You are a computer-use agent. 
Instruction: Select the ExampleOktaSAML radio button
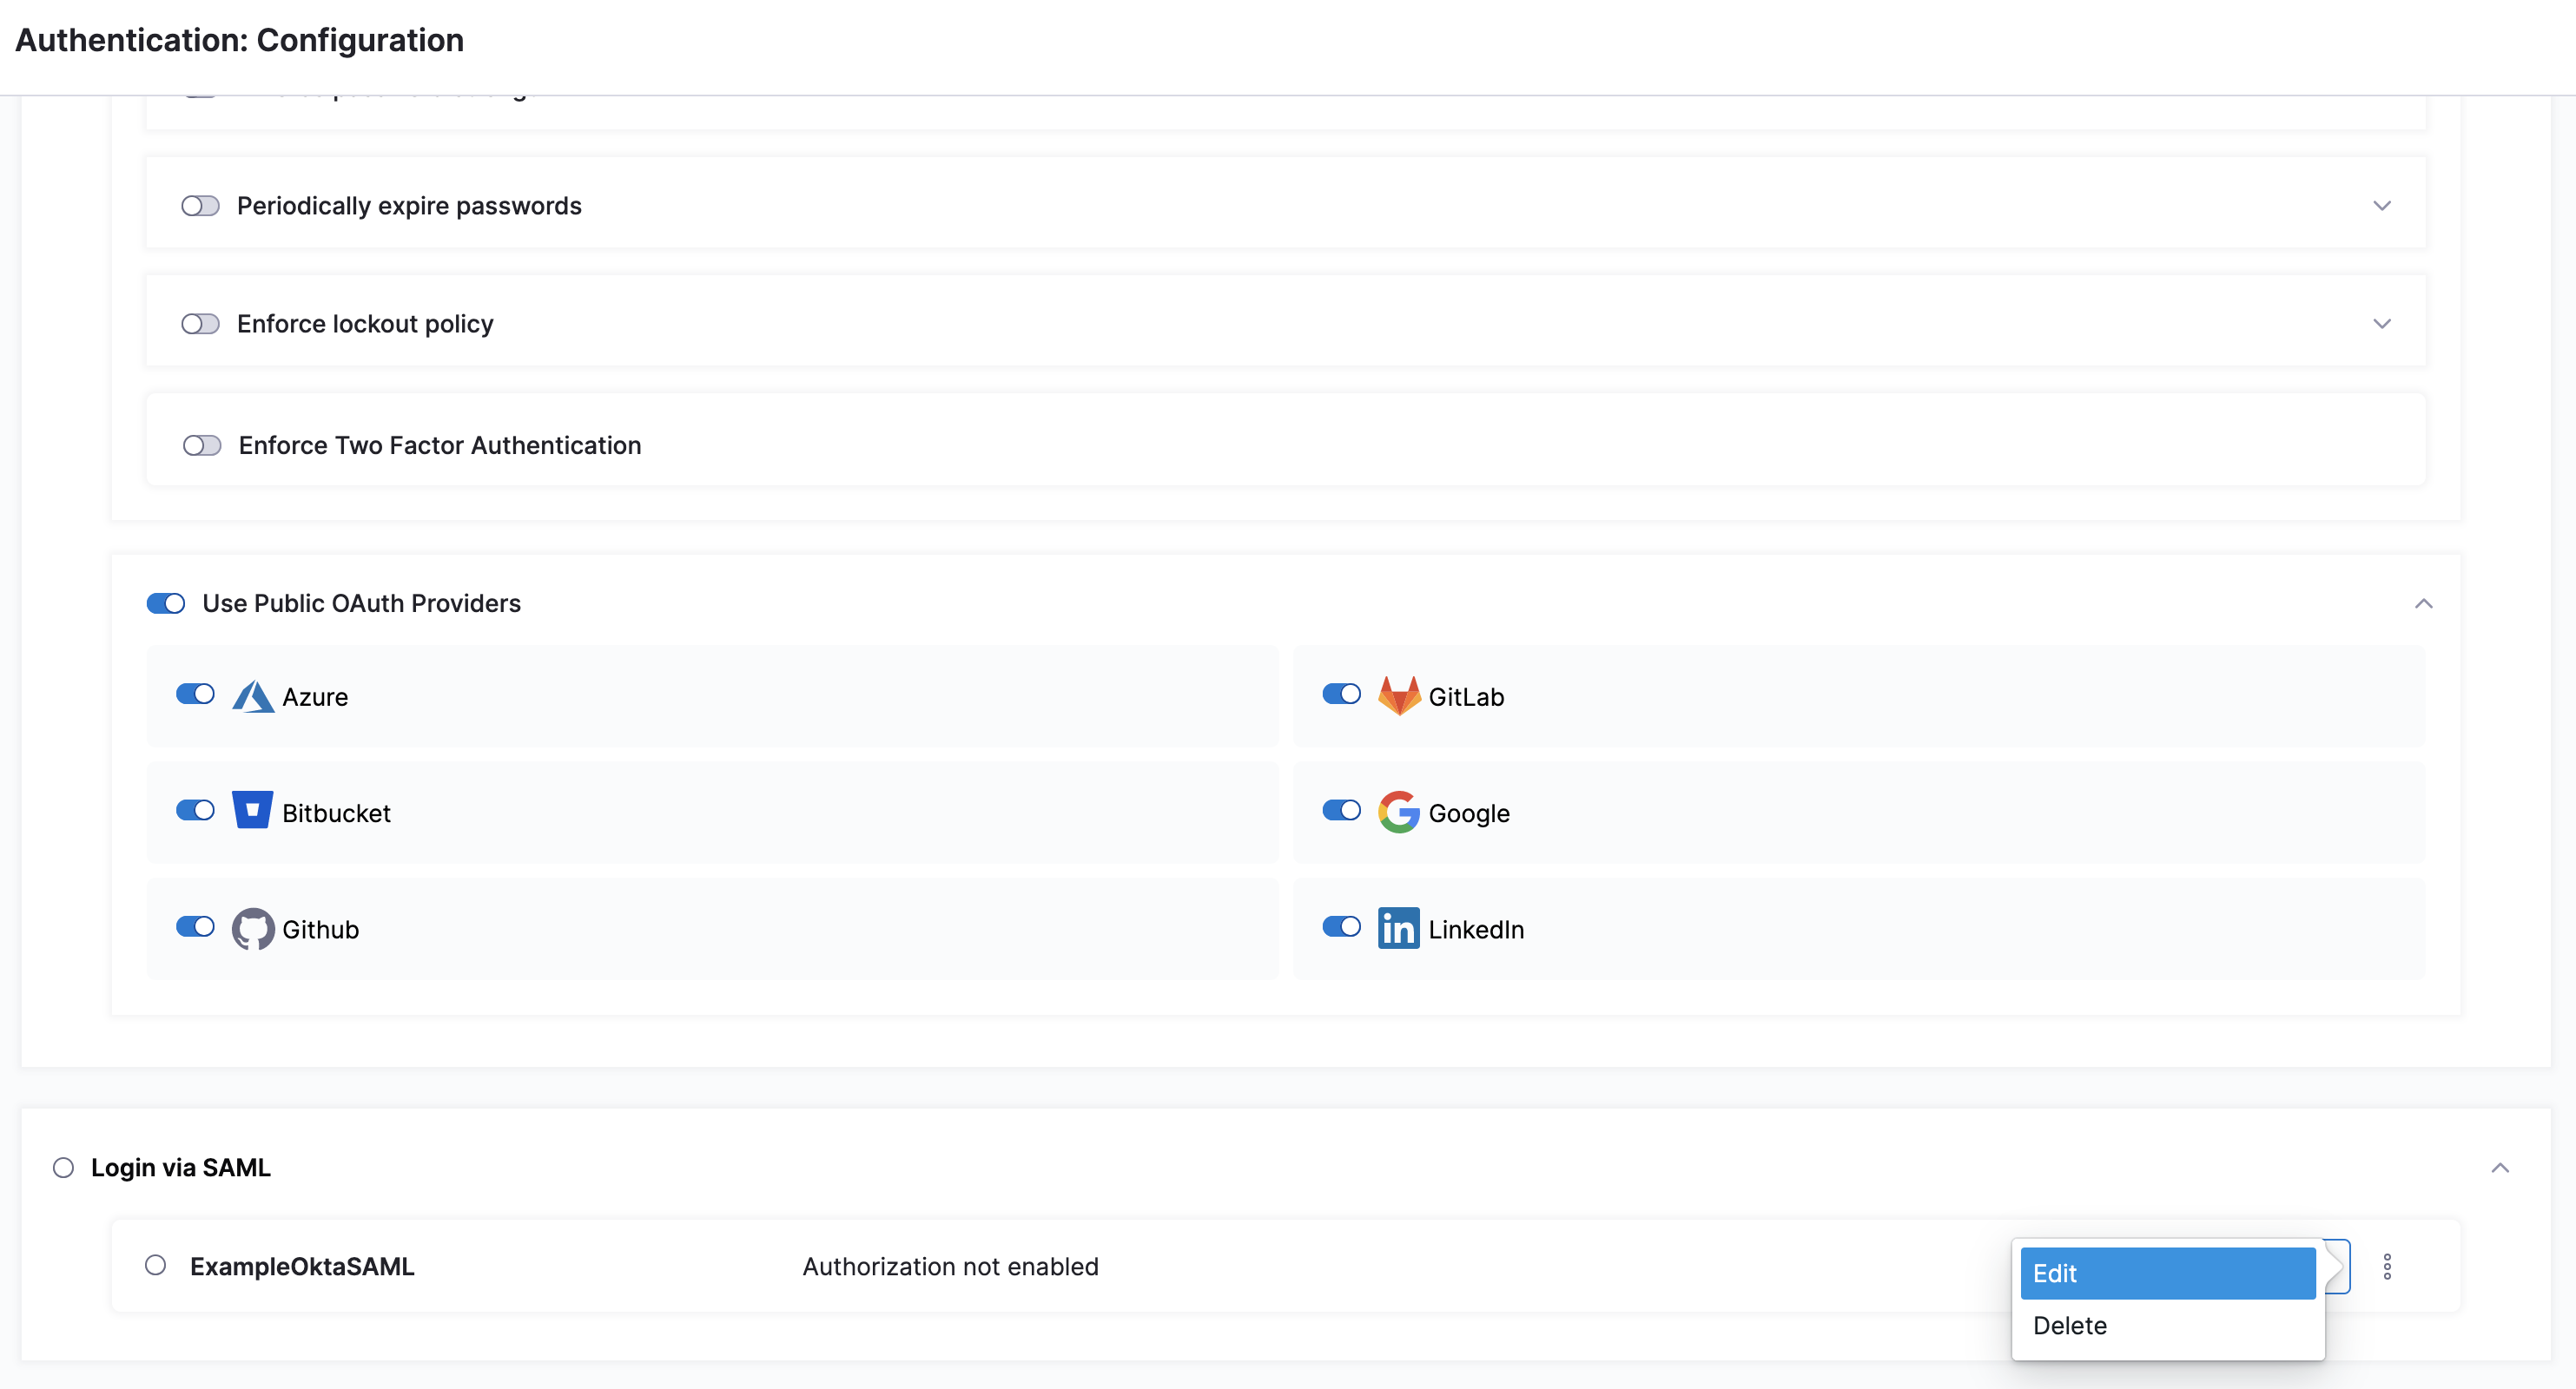[x=155, y=1266]
